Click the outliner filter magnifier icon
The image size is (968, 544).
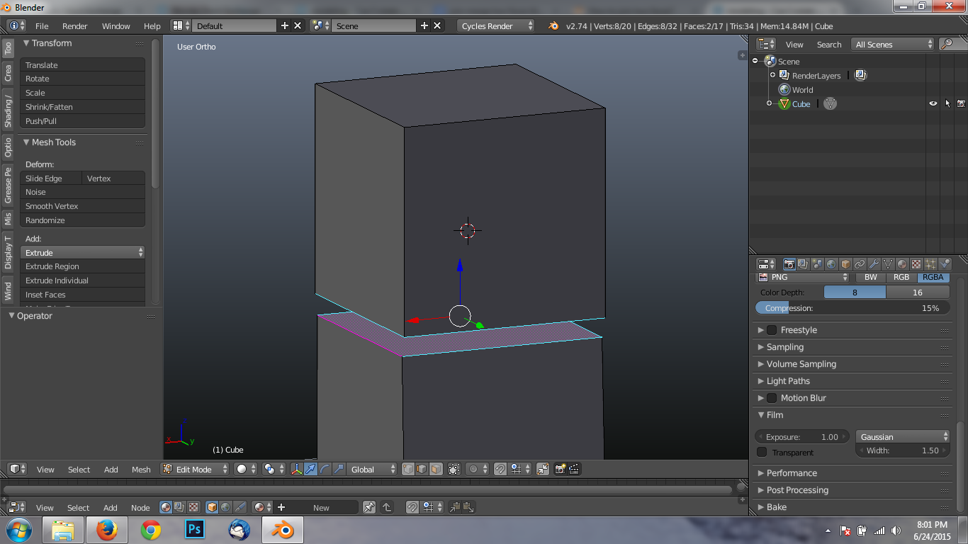pos(946,44)
